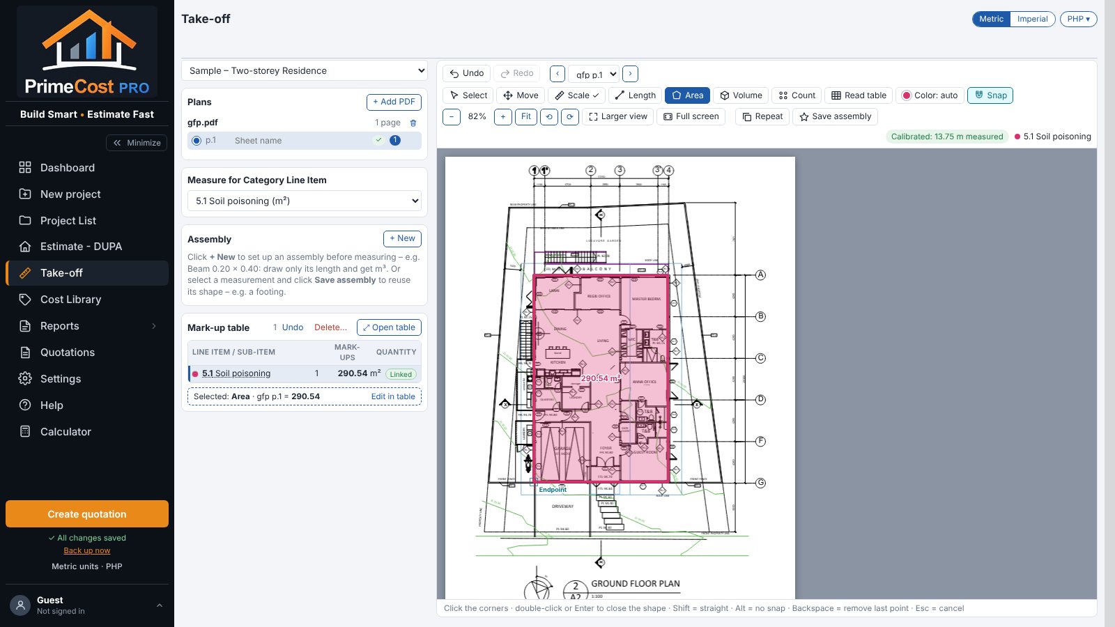This screenshot has height=627, width=1115.
Task: Open the category line item dropdown
Action: pos(305,201)
